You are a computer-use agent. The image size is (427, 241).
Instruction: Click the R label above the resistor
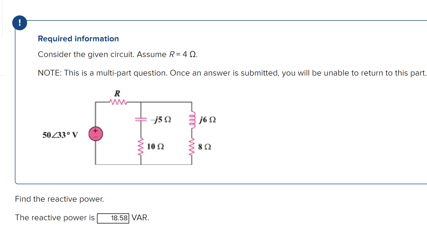[x=117, y=93]
